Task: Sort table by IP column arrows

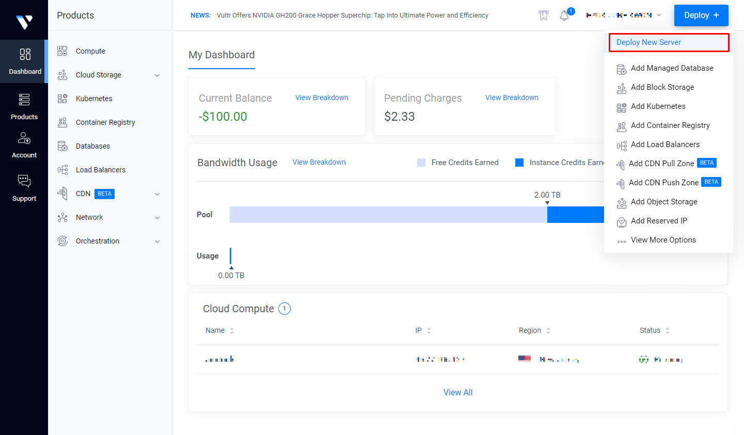Action: click(429, 331)
